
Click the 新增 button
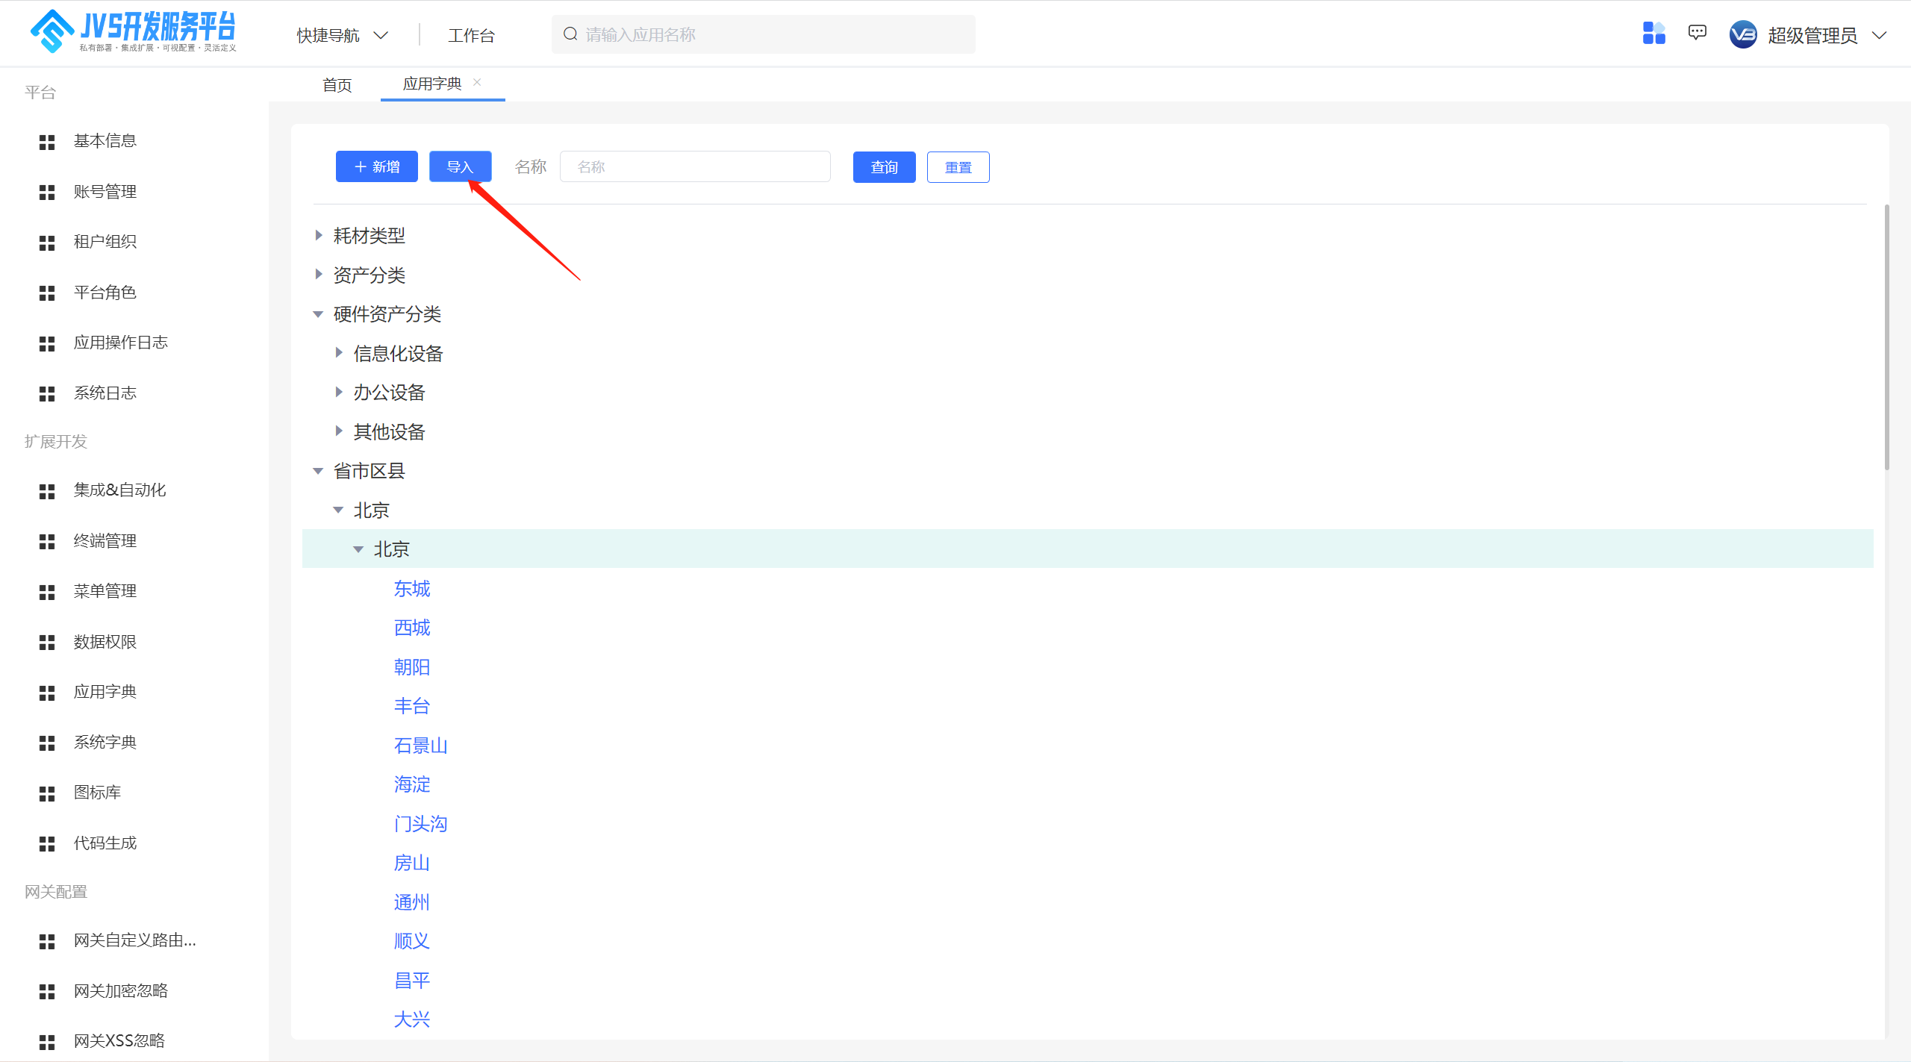377,166
